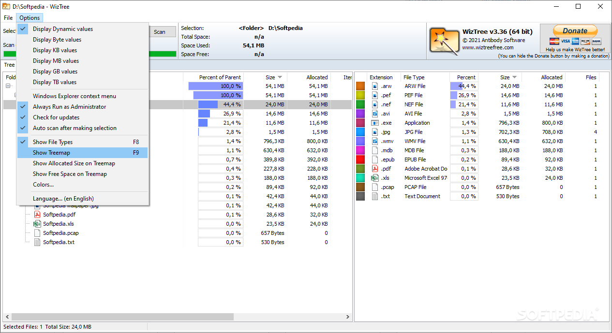Close the Options menu in menu bar

click(x=30, y=18)
